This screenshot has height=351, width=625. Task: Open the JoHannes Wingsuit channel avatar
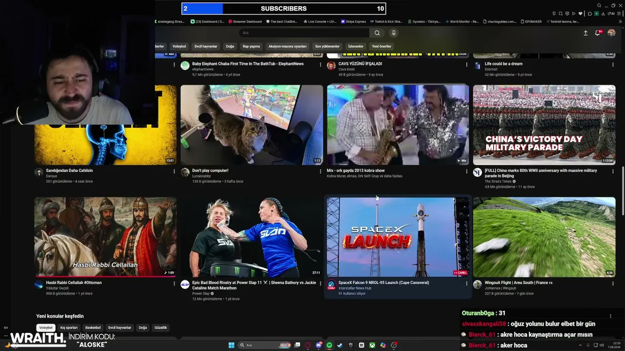pyautogui.click(x=478, y=285)
